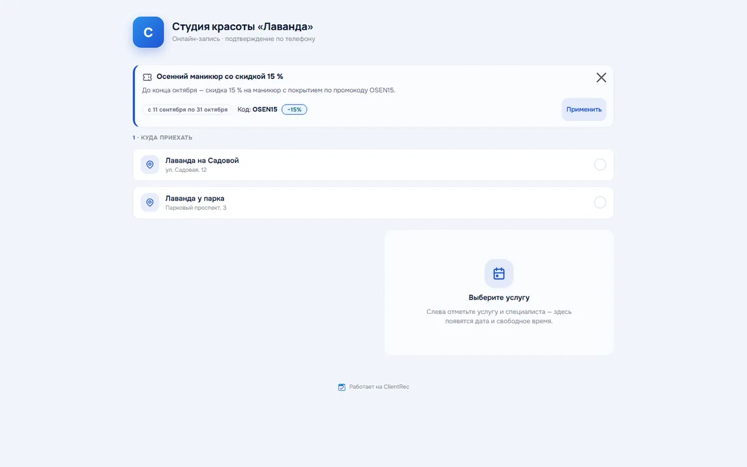Click the heading Осенний маникюр со скидкой 15 %
The height and width of the screenshot is (467, 747).
click(x=220, y=77)
